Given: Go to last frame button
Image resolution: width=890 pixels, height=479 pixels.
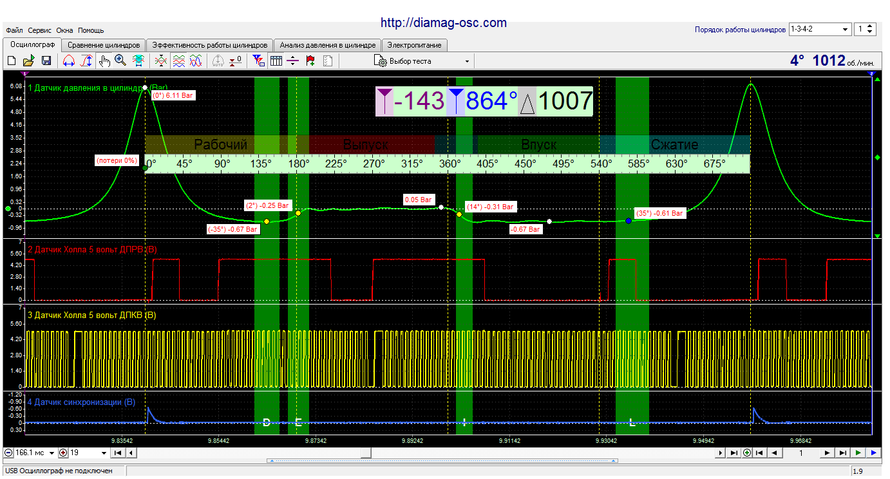Looking at the screenshot, I should (842, 453).
